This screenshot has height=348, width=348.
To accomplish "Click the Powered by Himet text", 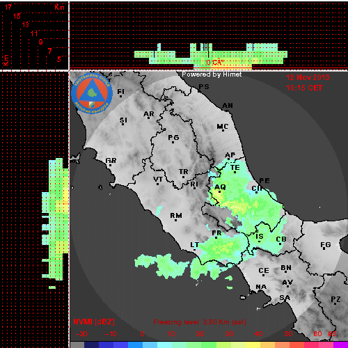I will [x=212, y=74].
